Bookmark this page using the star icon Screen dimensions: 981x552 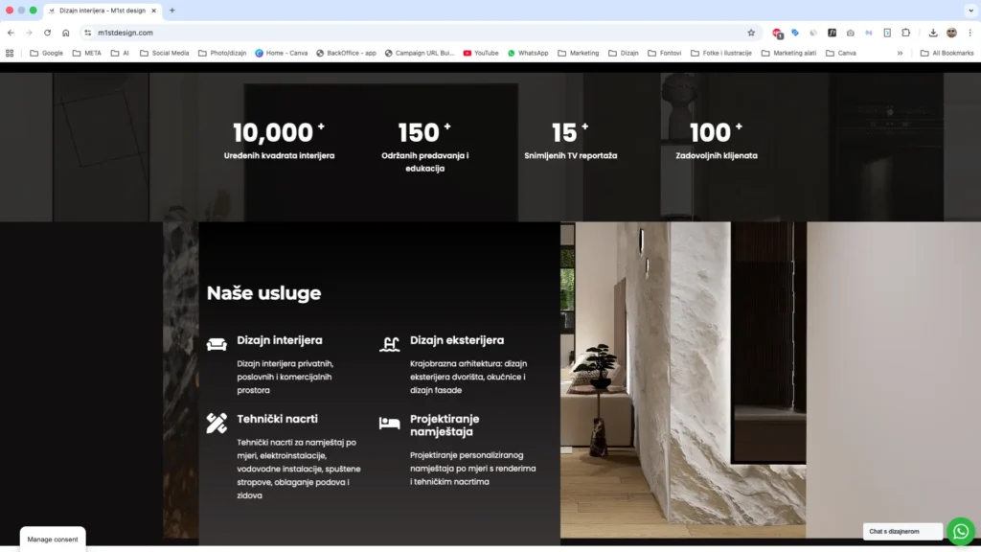coord(751,33)
